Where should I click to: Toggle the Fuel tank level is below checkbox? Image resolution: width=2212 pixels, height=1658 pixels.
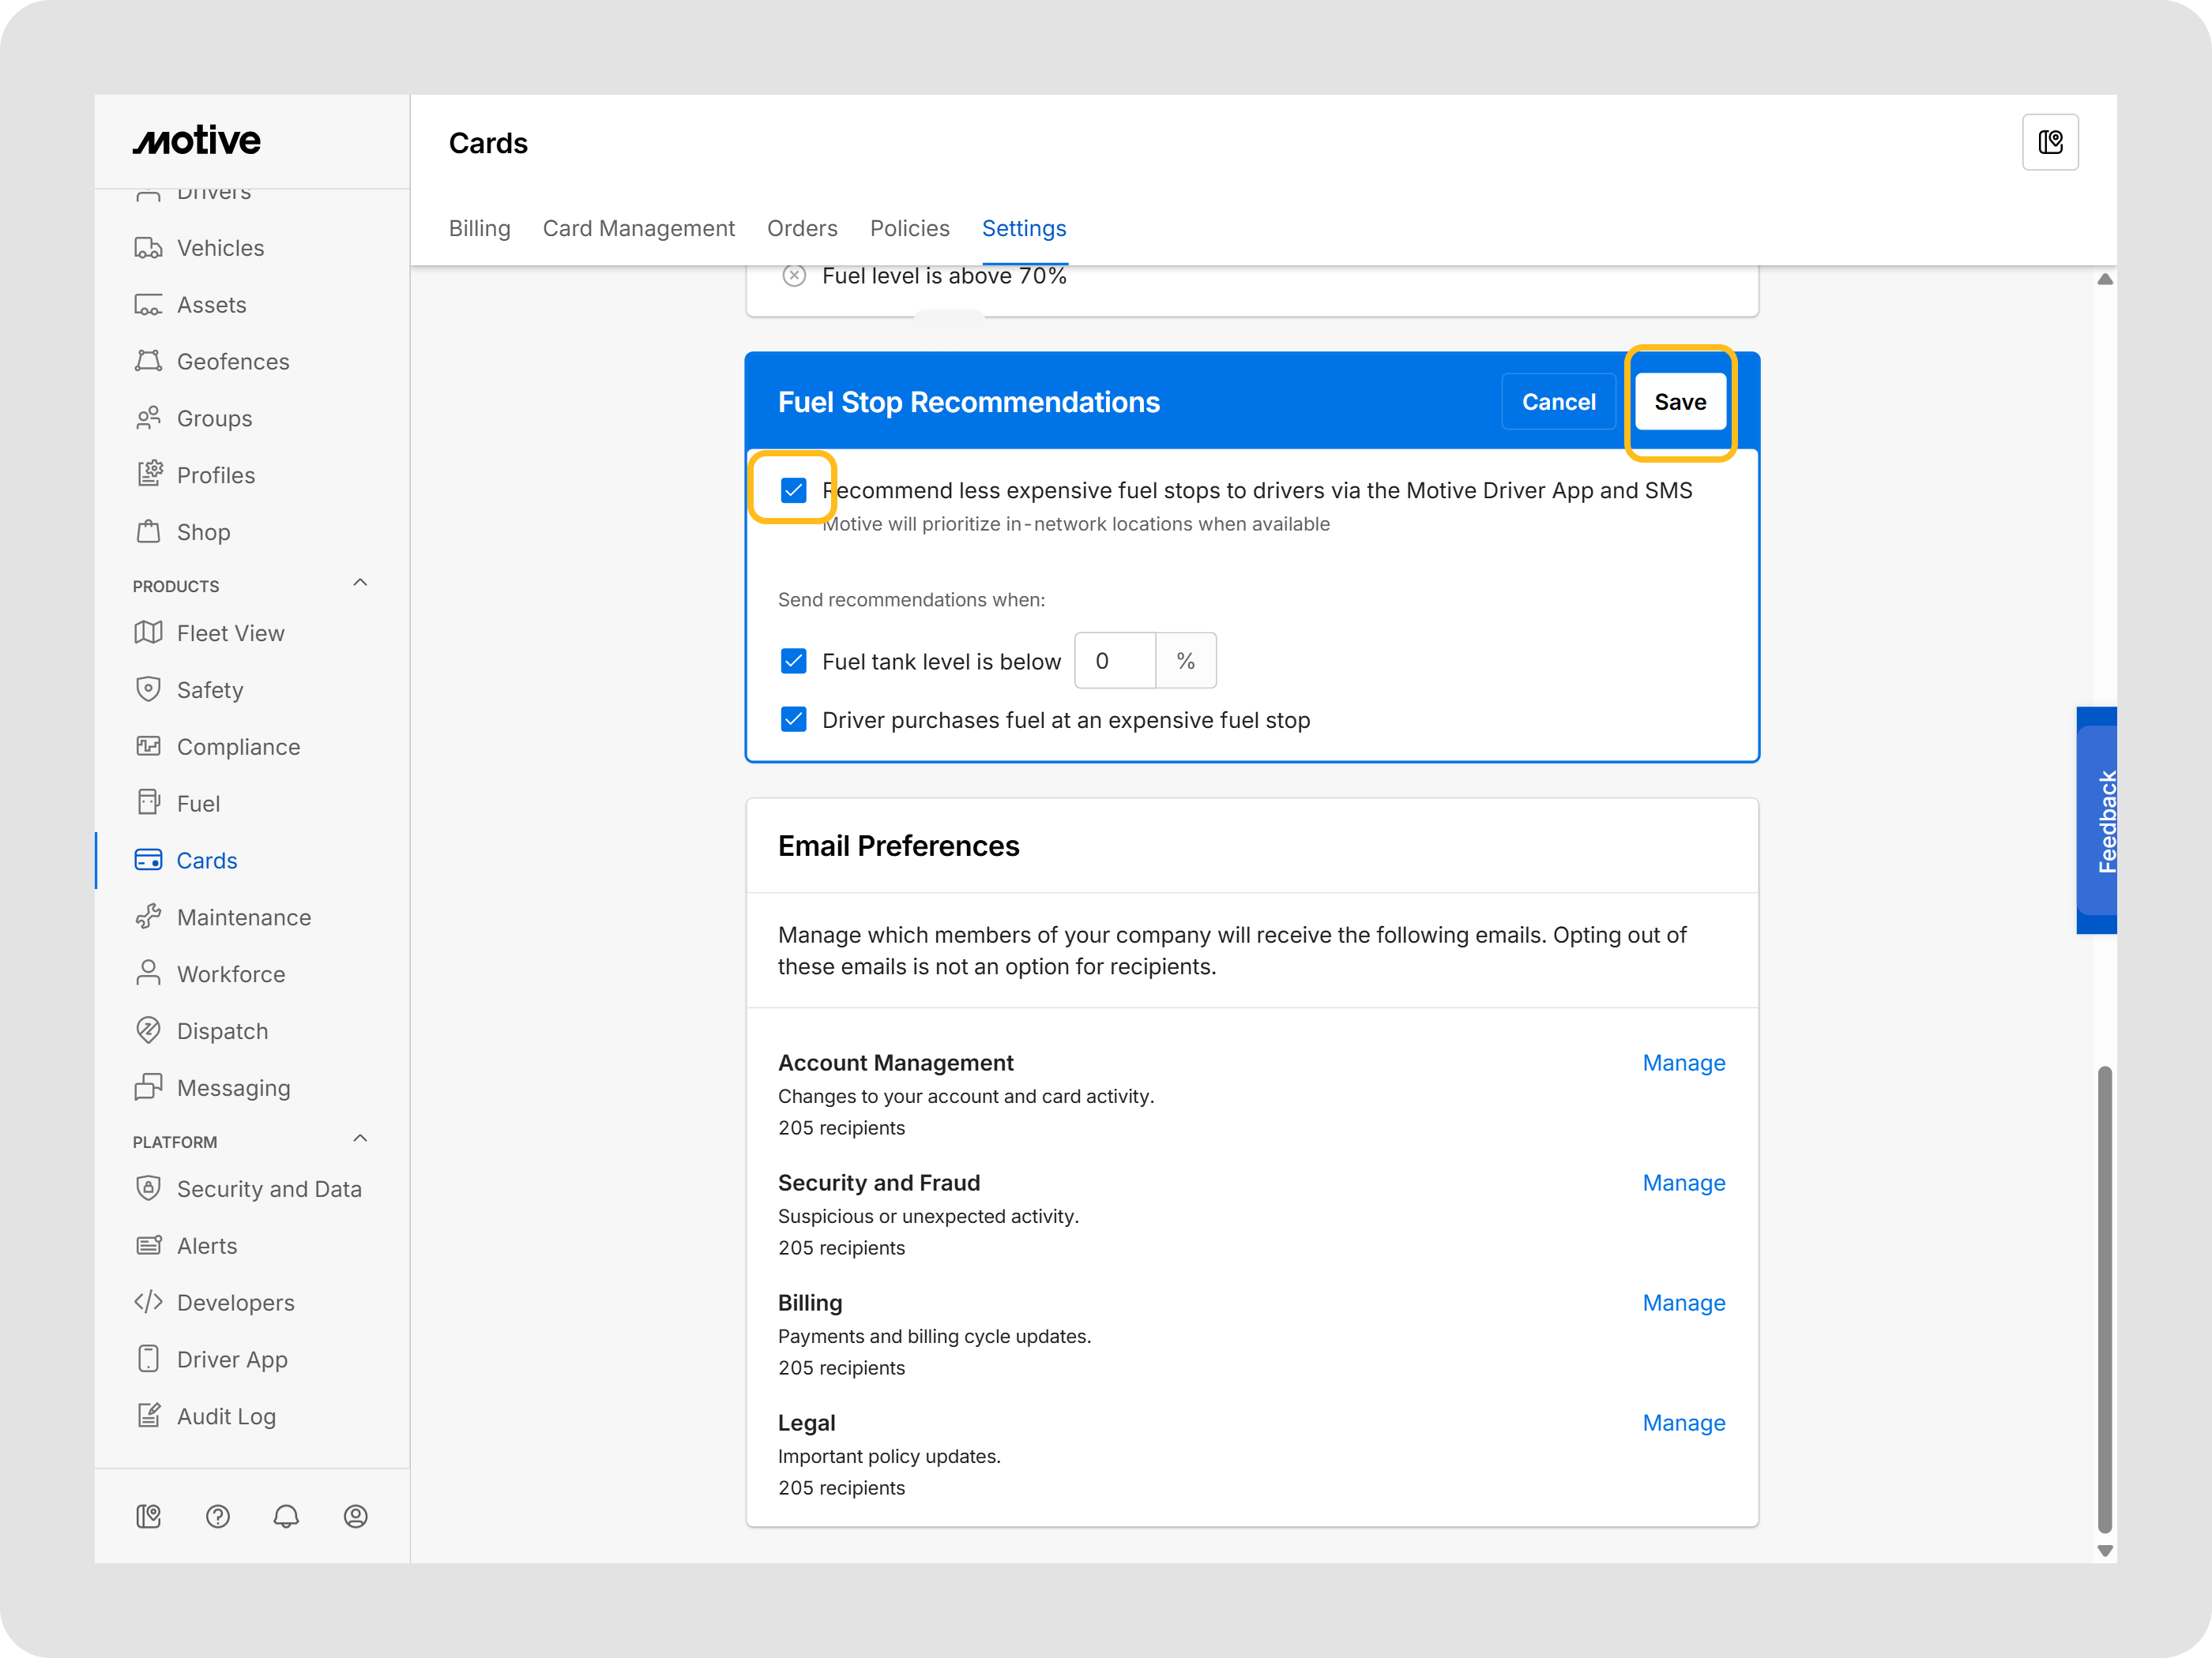[x=794, y=661]
